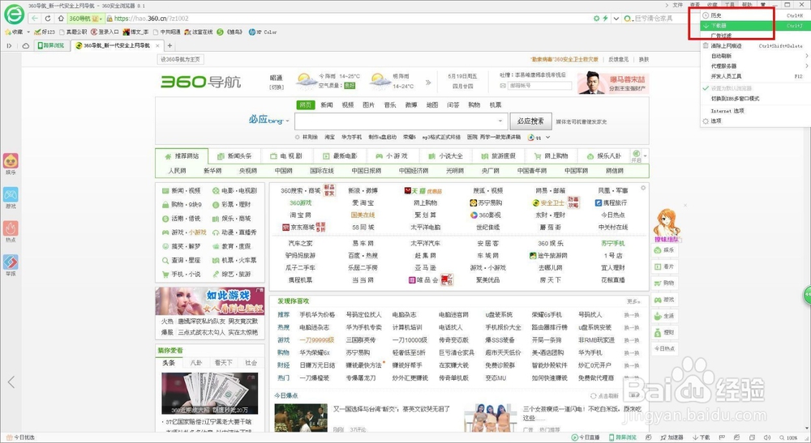
Task: Select the 新闻 search category tab
Action: [327, 104]
